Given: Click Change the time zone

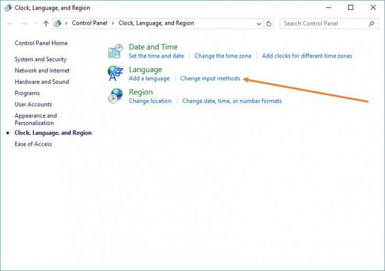Looking at the screenshot, I should pos(223,56).
